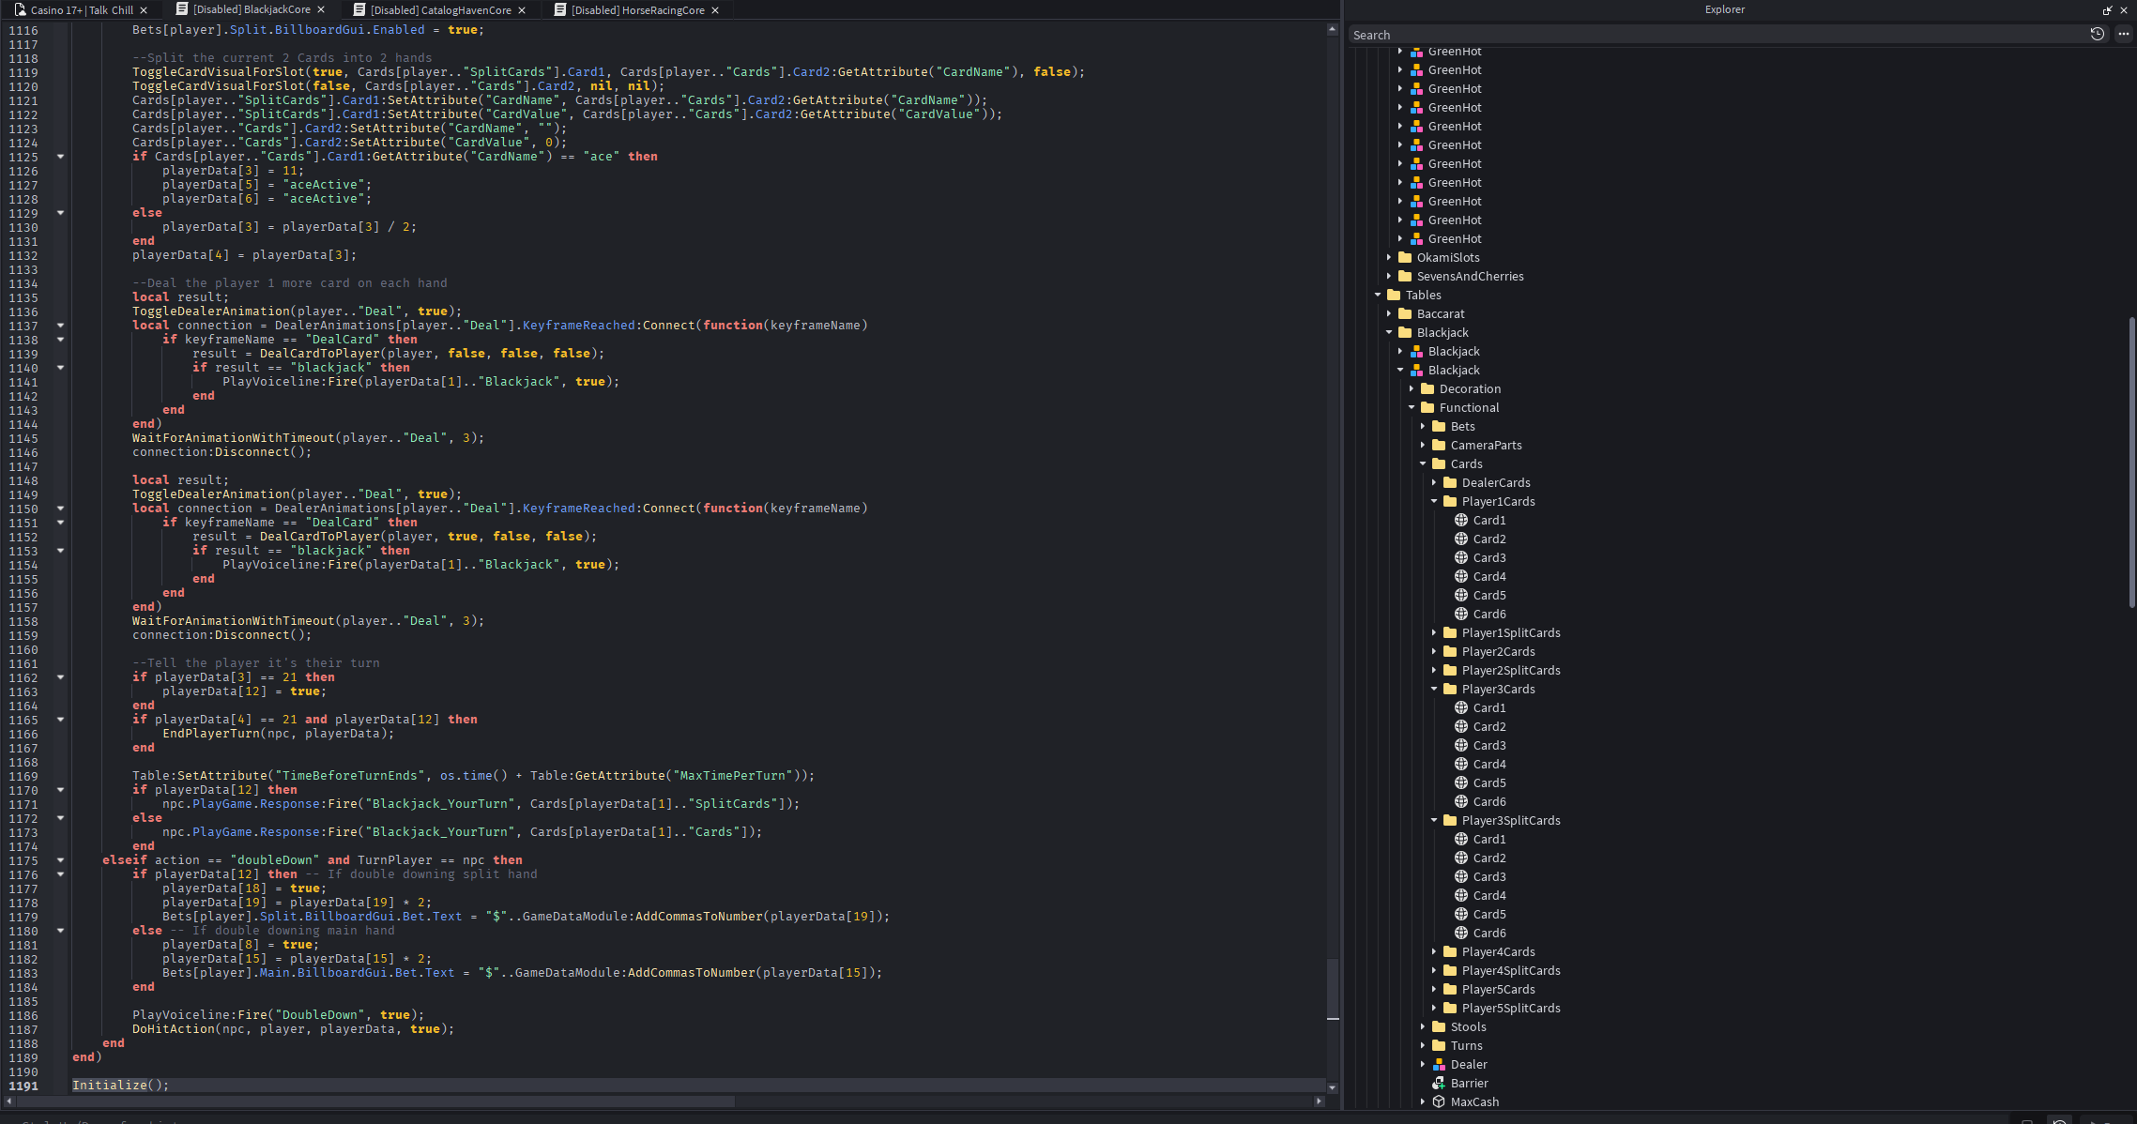2137x1124 pixels.
Task: Switch to the CatalogHavenCore script tab
Action: (440, 10)
